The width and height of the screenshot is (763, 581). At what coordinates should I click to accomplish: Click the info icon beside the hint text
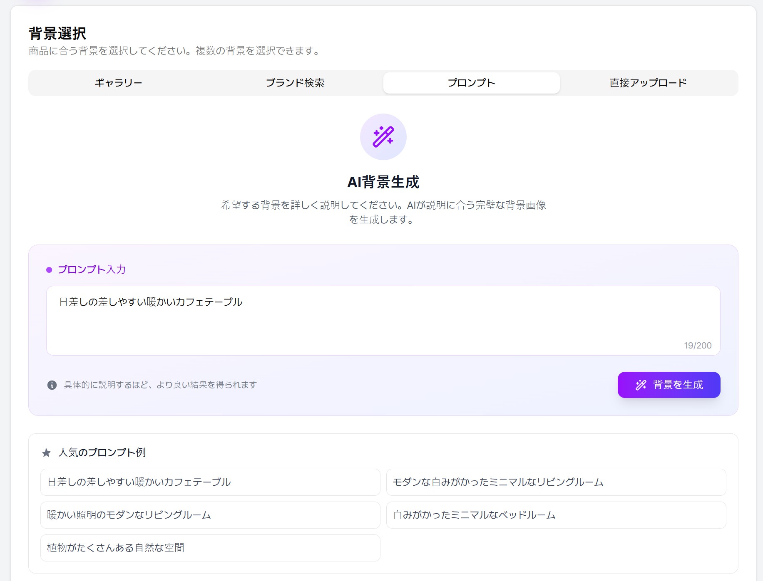click(52, 385)
